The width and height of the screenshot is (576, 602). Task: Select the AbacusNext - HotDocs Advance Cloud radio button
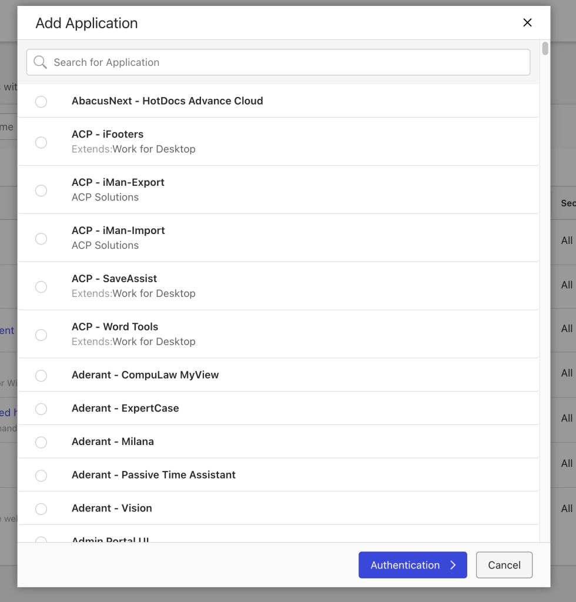41,102
